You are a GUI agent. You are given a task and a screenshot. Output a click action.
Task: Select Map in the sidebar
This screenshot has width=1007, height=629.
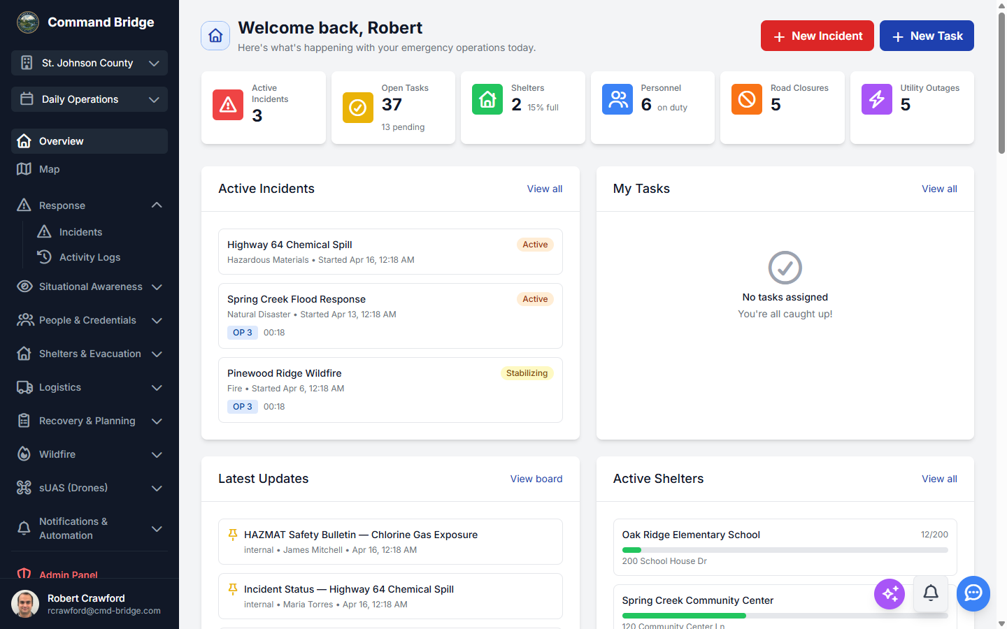pyautogui.click(x=50, y=169)
